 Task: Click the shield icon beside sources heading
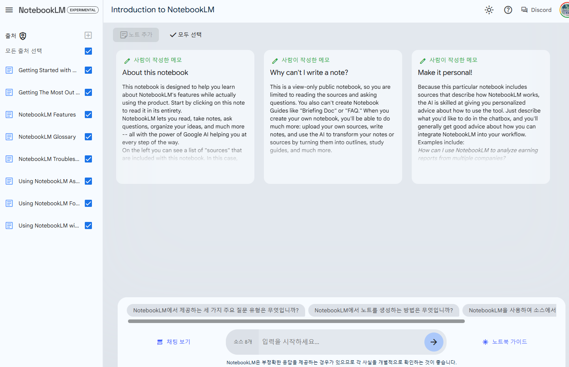[23, 36]
